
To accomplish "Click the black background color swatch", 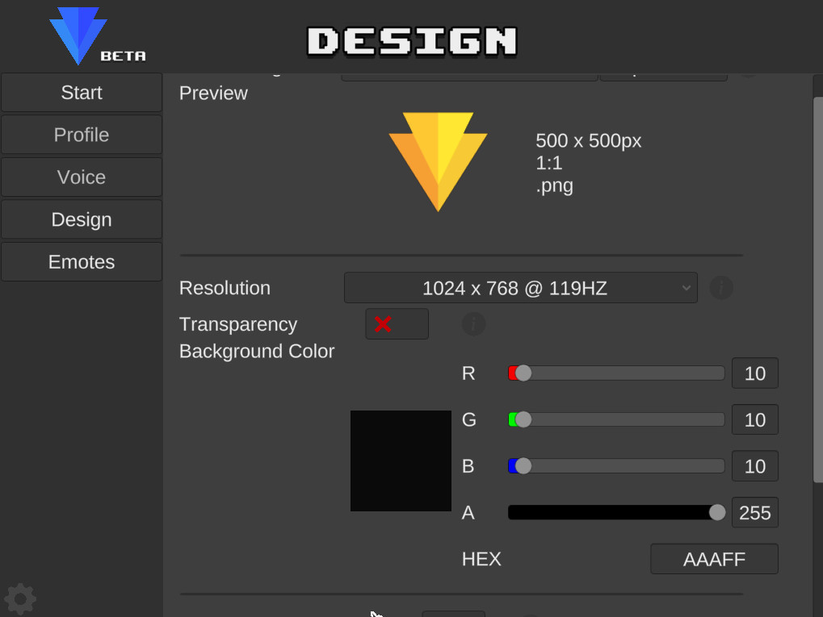I will tap(400, 461).
